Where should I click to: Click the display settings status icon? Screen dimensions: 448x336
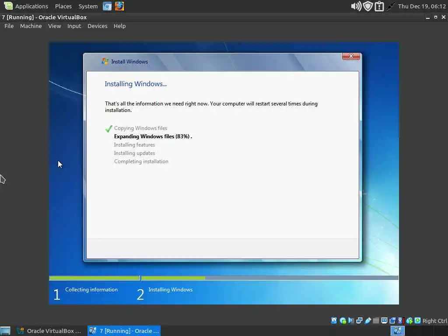tap(384, 321)
